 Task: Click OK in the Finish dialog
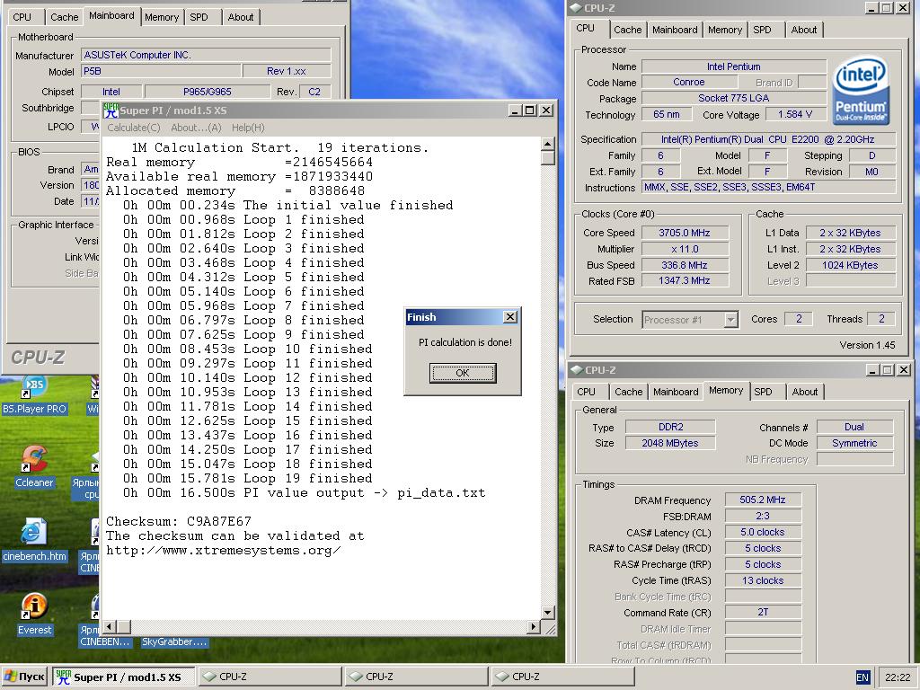coord(463,373)
